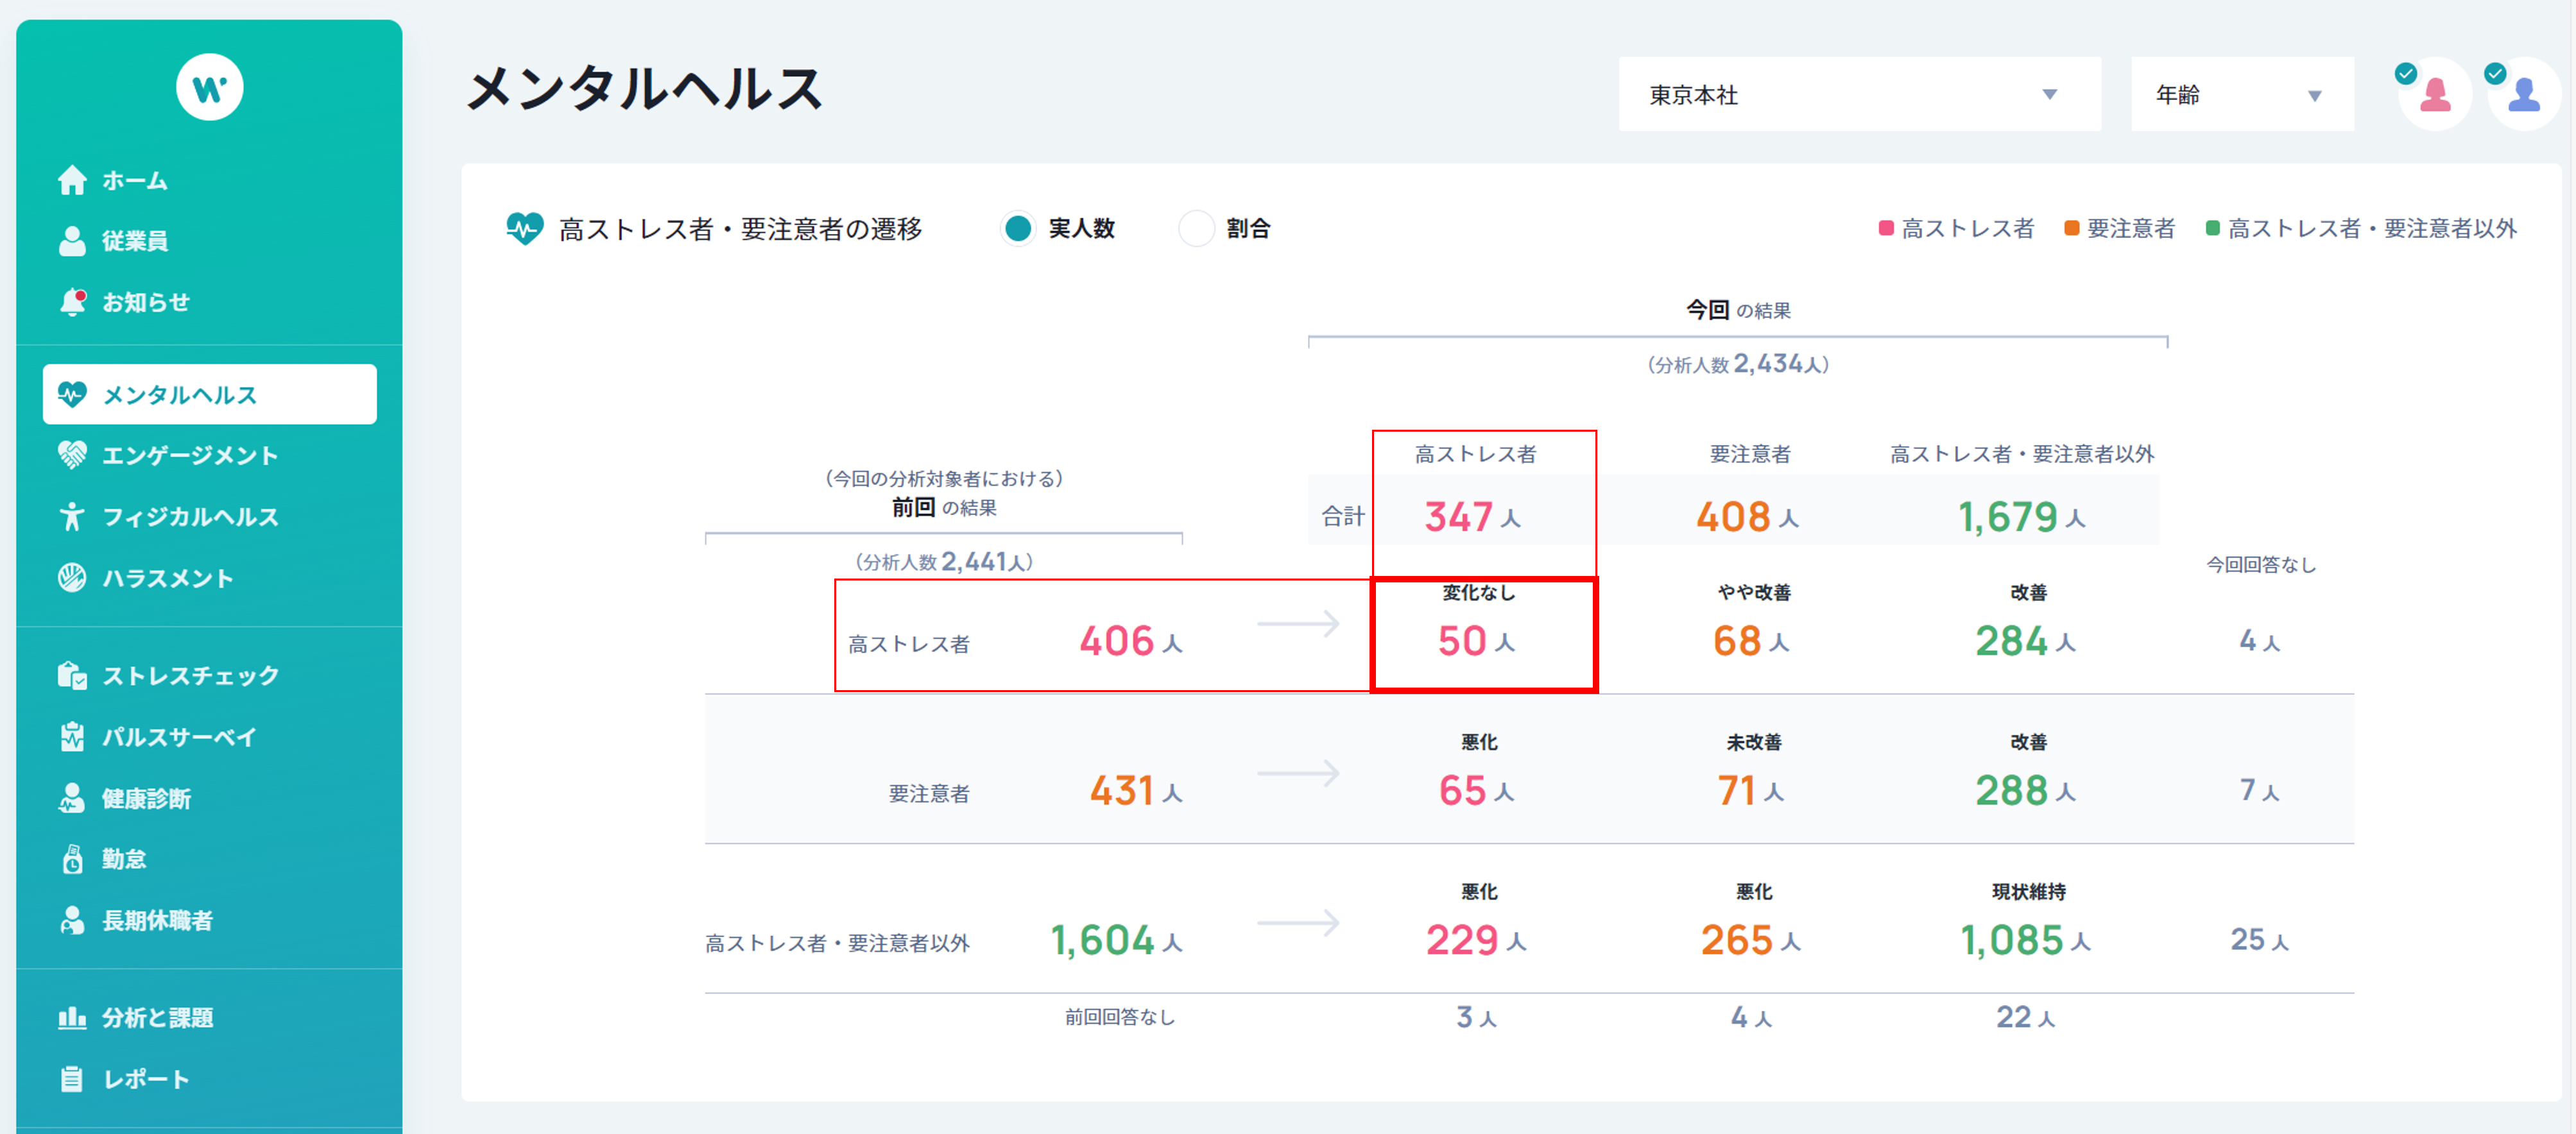
Task: Click the ハラスメント circular icon
Action: coord(72,577)
